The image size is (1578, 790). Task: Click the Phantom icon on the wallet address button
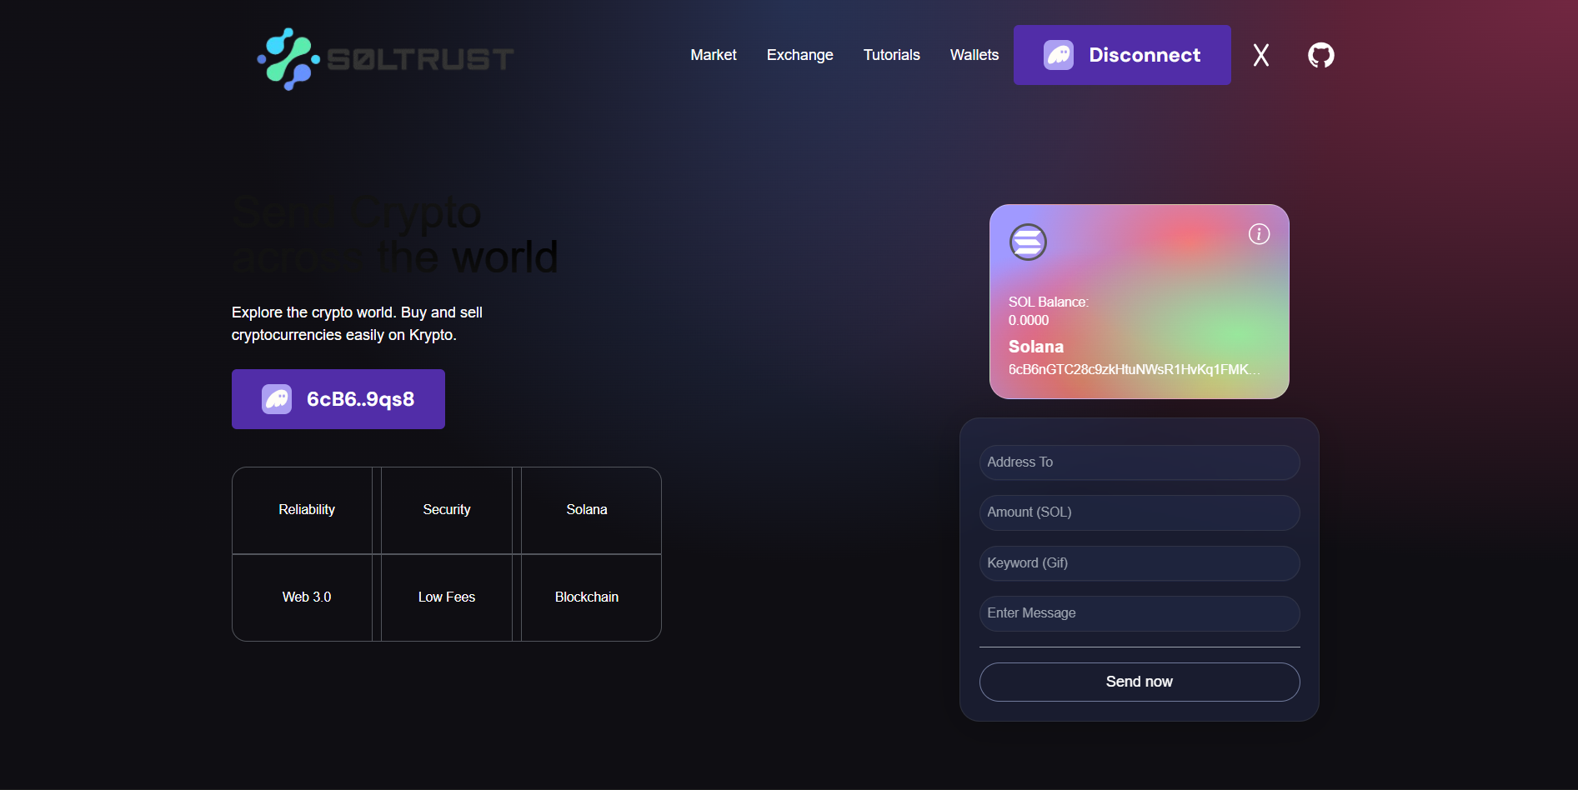[277, 398]
